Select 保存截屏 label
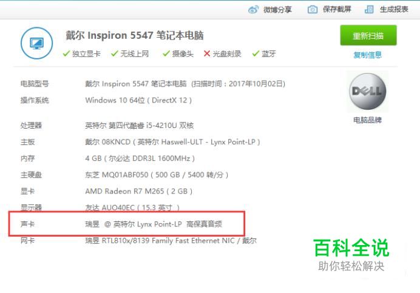Image resolution: width=420 pixels, height=293 pixels. (x=337, y=9)
